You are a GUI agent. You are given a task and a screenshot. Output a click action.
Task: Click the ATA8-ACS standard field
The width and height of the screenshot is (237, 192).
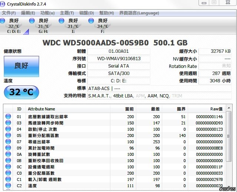pyautogui.click(x=160, y=89)
